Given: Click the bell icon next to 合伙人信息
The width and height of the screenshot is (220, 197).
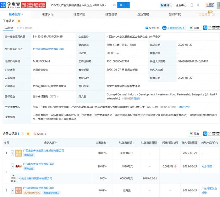Looking at the screenshot, I should coord(28,134).
